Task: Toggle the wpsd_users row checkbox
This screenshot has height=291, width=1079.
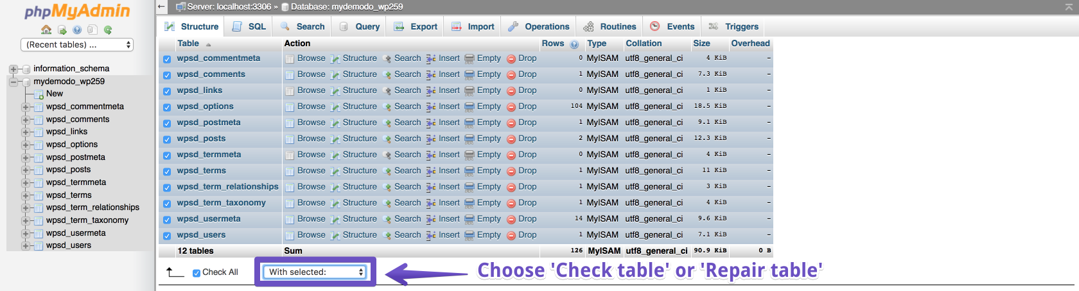Action: click(167, 236)
